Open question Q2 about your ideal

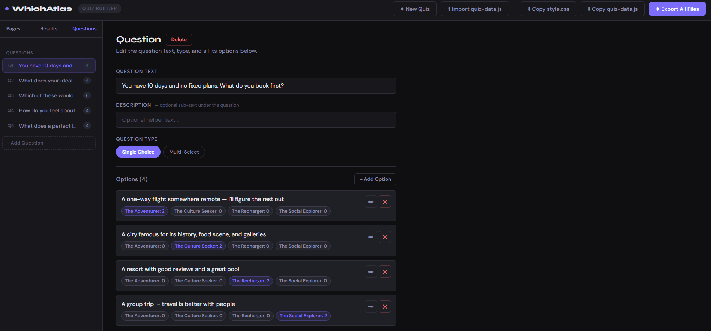coord(49,81)
